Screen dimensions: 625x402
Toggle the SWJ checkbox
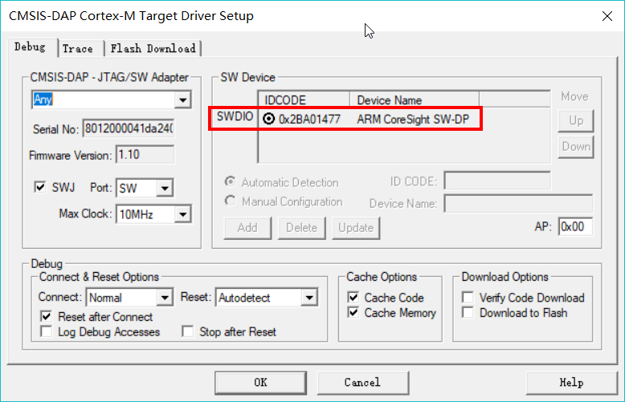pos(40,187)
